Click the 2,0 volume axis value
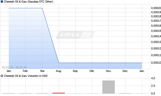 pyautogui.click(x=153, y=86)
